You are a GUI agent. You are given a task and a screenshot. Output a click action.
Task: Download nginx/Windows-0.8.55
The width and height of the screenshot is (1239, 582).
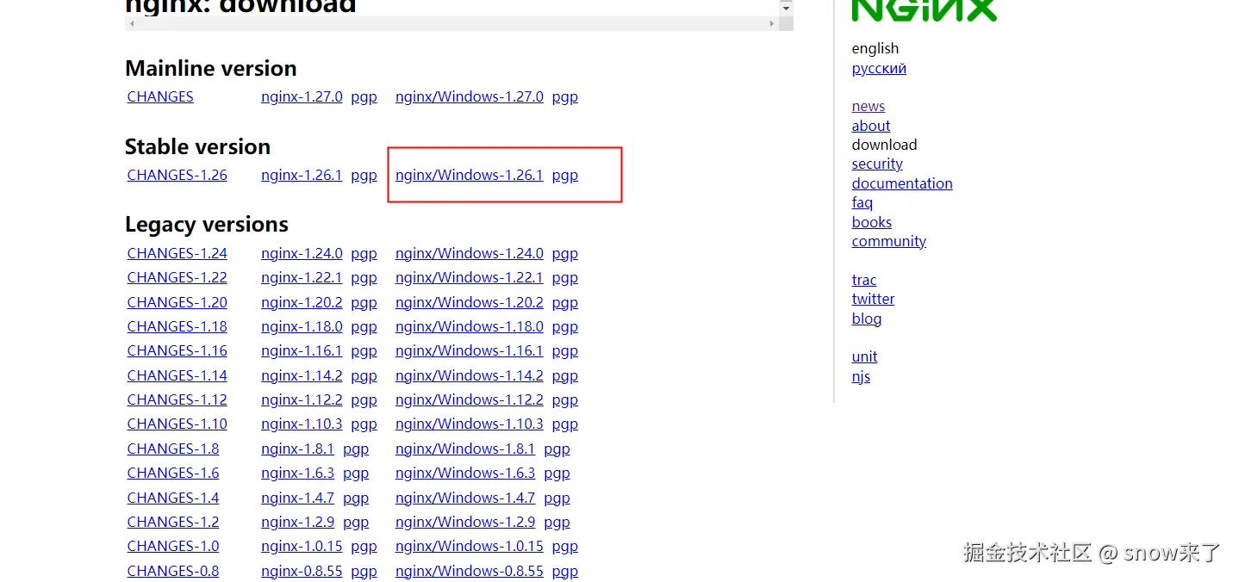(470, 571)
